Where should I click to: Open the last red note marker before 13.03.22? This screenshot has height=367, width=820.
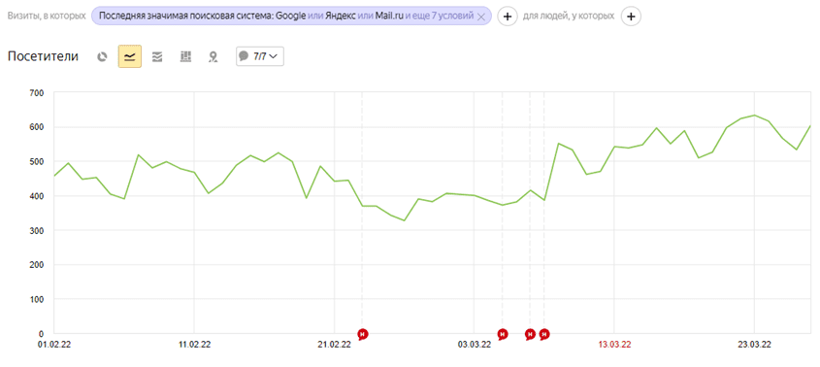point(544,334)
